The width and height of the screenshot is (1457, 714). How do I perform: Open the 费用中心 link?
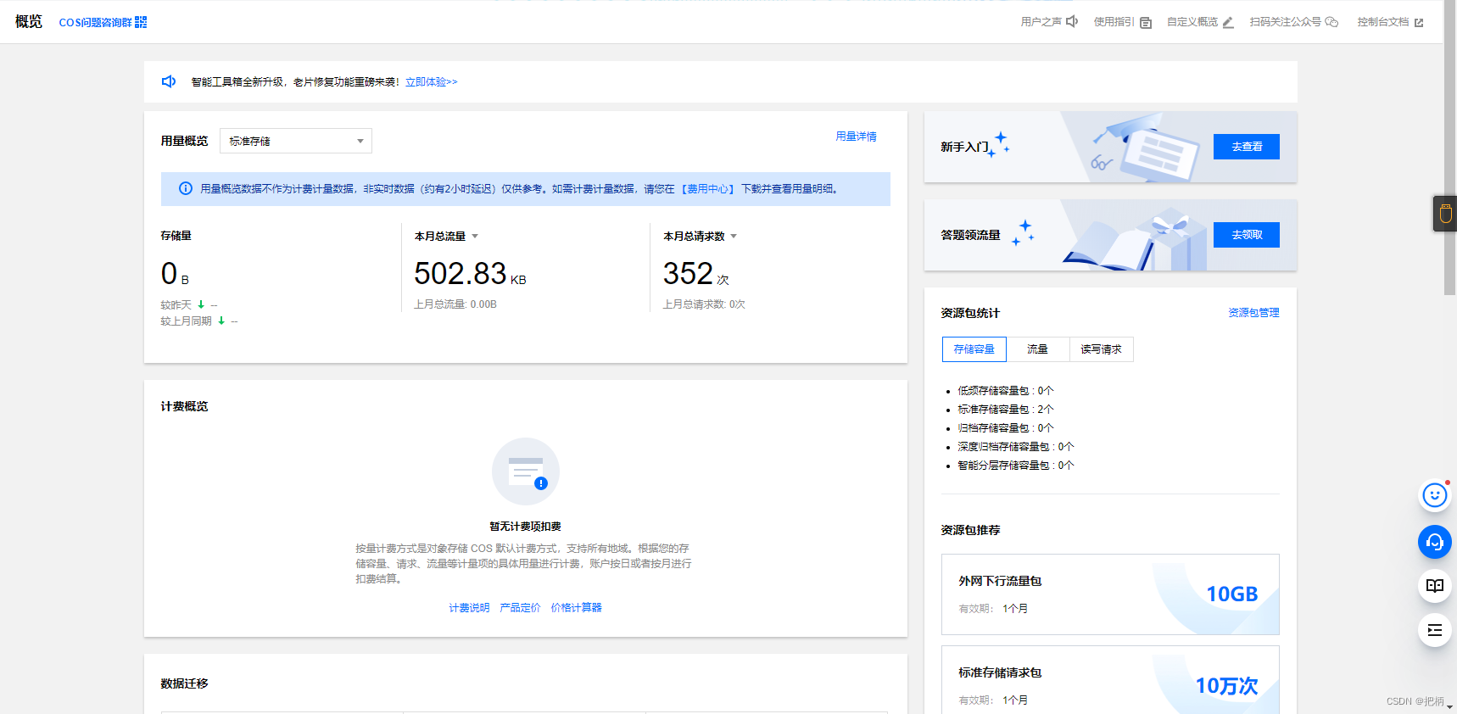[x=708, y=189]
